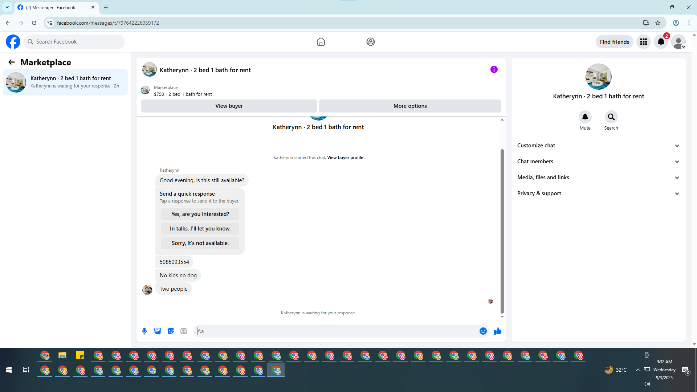
Task: Expand Customize chat section
Action: pos(599,146)
